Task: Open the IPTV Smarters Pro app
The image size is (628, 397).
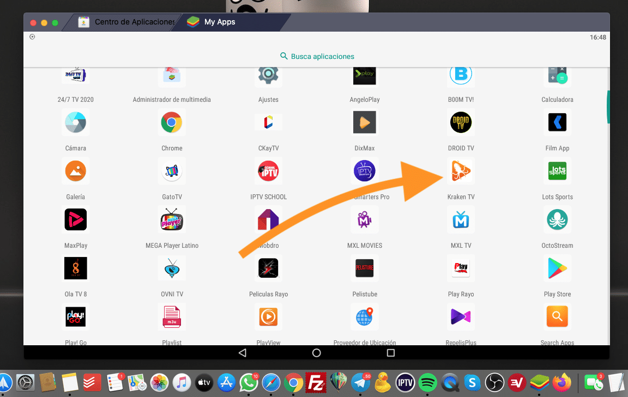Action: coord(365,171)
